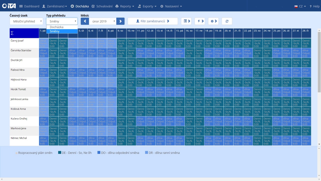Viewport: 321px width, 181px height.
Task: Click the Filtr zaměstnanců button
Action: click(152, 21)
